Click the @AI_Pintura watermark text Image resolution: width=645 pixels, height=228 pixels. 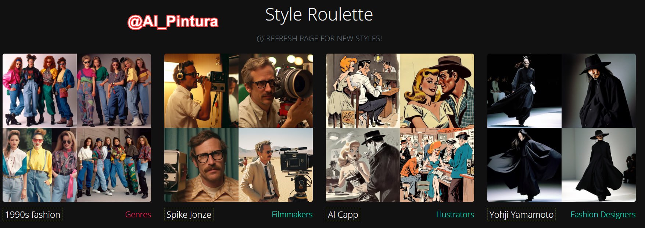click(173, 22)
